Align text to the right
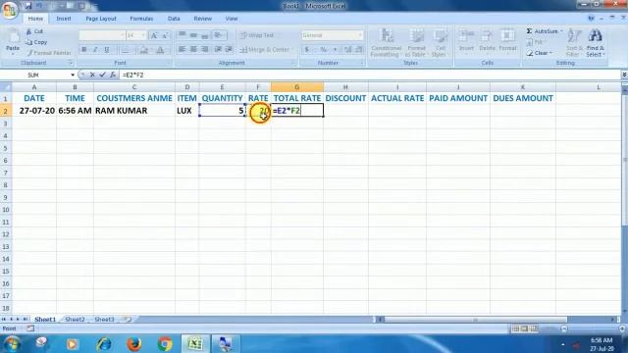 (205, 49)
